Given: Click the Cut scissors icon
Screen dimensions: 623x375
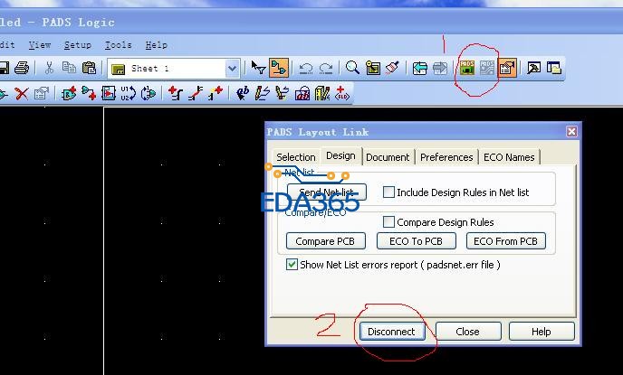Looking at the screenshot, I should coord(49,68).
